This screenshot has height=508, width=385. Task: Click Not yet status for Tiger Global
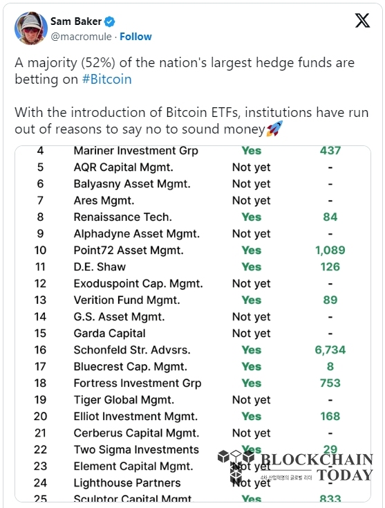coord(252,400)
